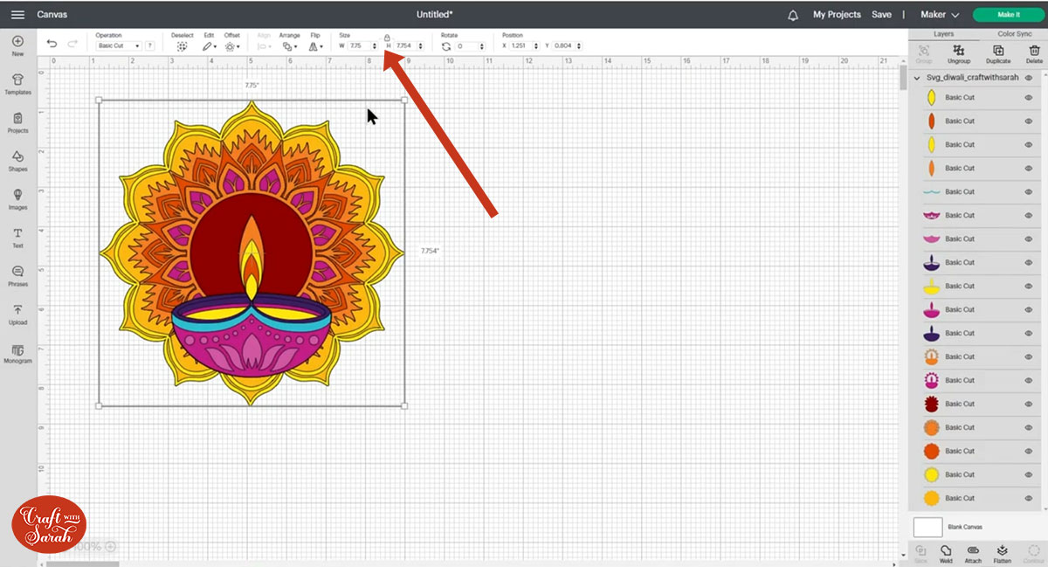This screenshot has width=1048, height=567.
Task: Switch to the Color Sync tab
Action: point(1014,34)
